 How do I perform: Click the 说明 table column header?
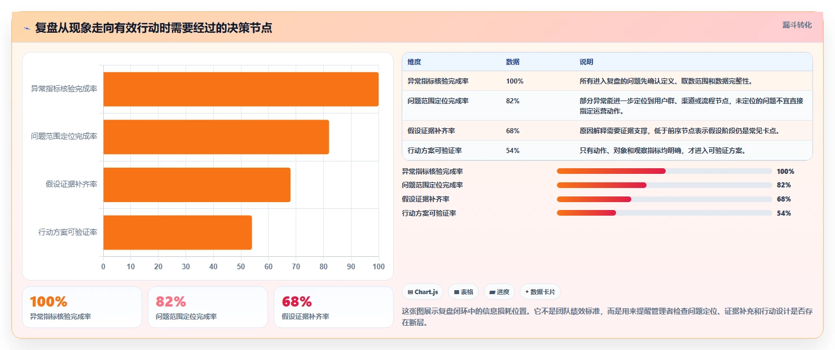586,62
